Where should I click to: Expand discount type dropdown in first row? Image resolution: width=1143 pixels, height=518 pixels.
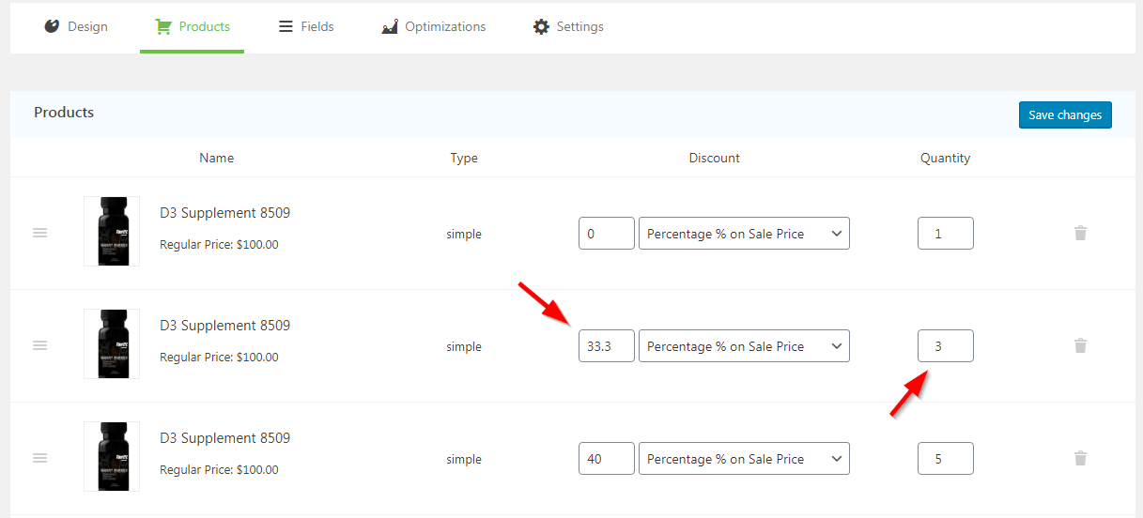pyautogui.click(x=744, y=234)
